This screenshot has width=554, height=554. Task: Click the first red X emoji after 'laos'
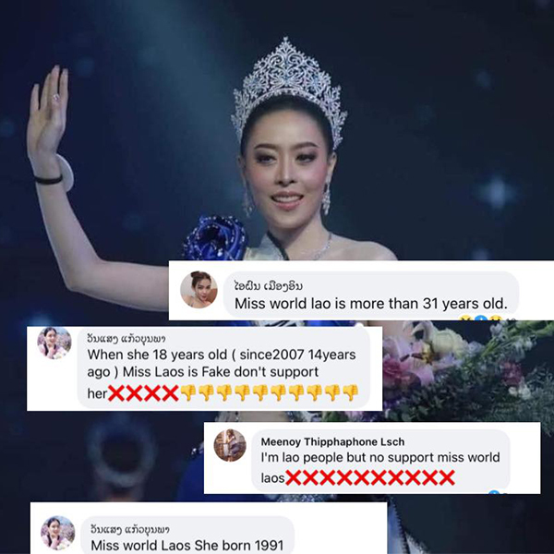pos(294,477)
